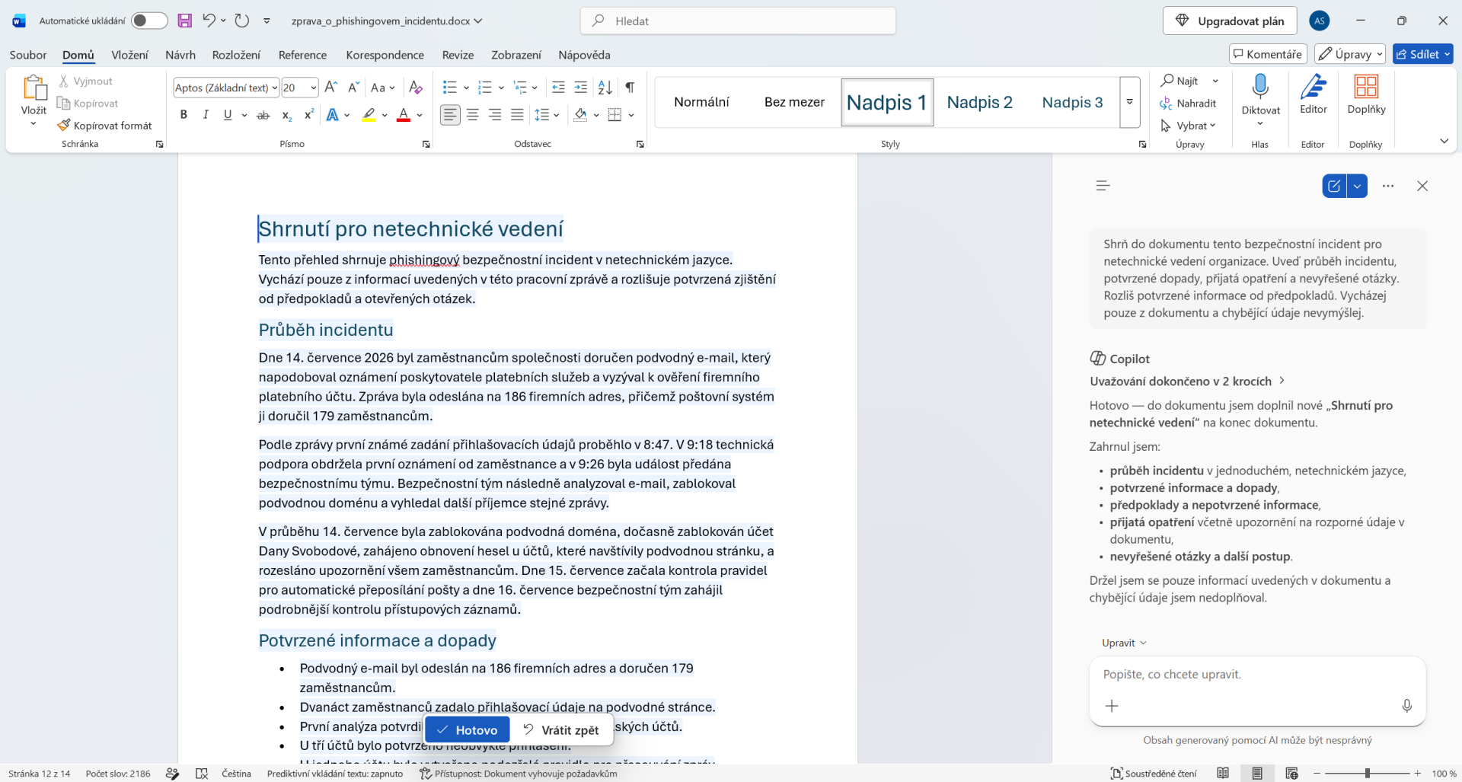Open Copilot pane more options
The width and height of the screenshot is (1462, 782).
tap(1388, 186)
